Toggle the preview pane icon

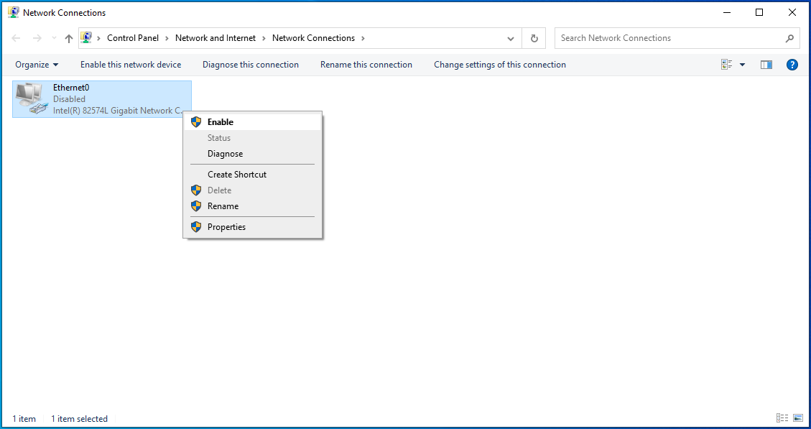766,64
